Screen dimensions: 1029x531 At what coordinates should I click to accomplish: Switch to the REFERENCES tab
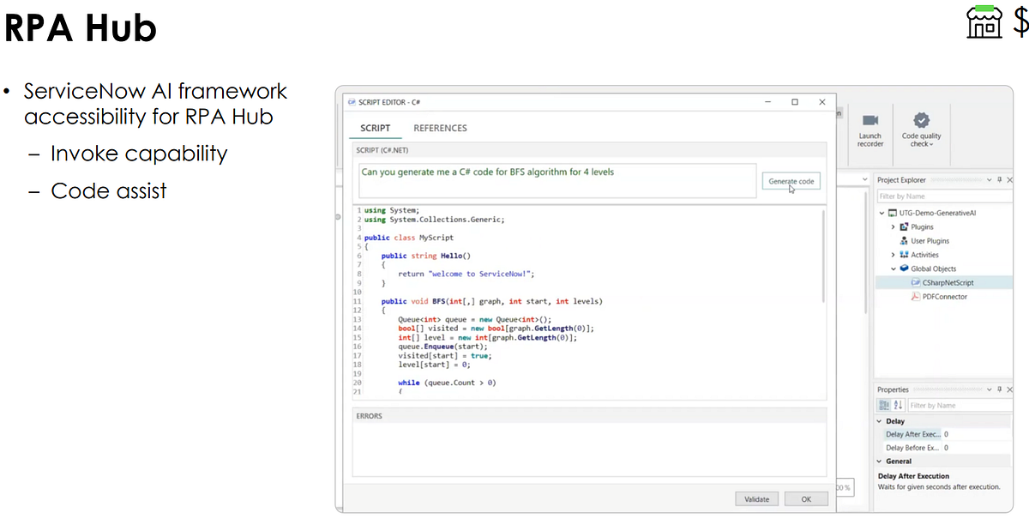tap(440, 128)
